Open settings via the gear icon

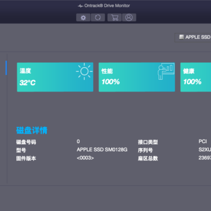pos(83,18)
